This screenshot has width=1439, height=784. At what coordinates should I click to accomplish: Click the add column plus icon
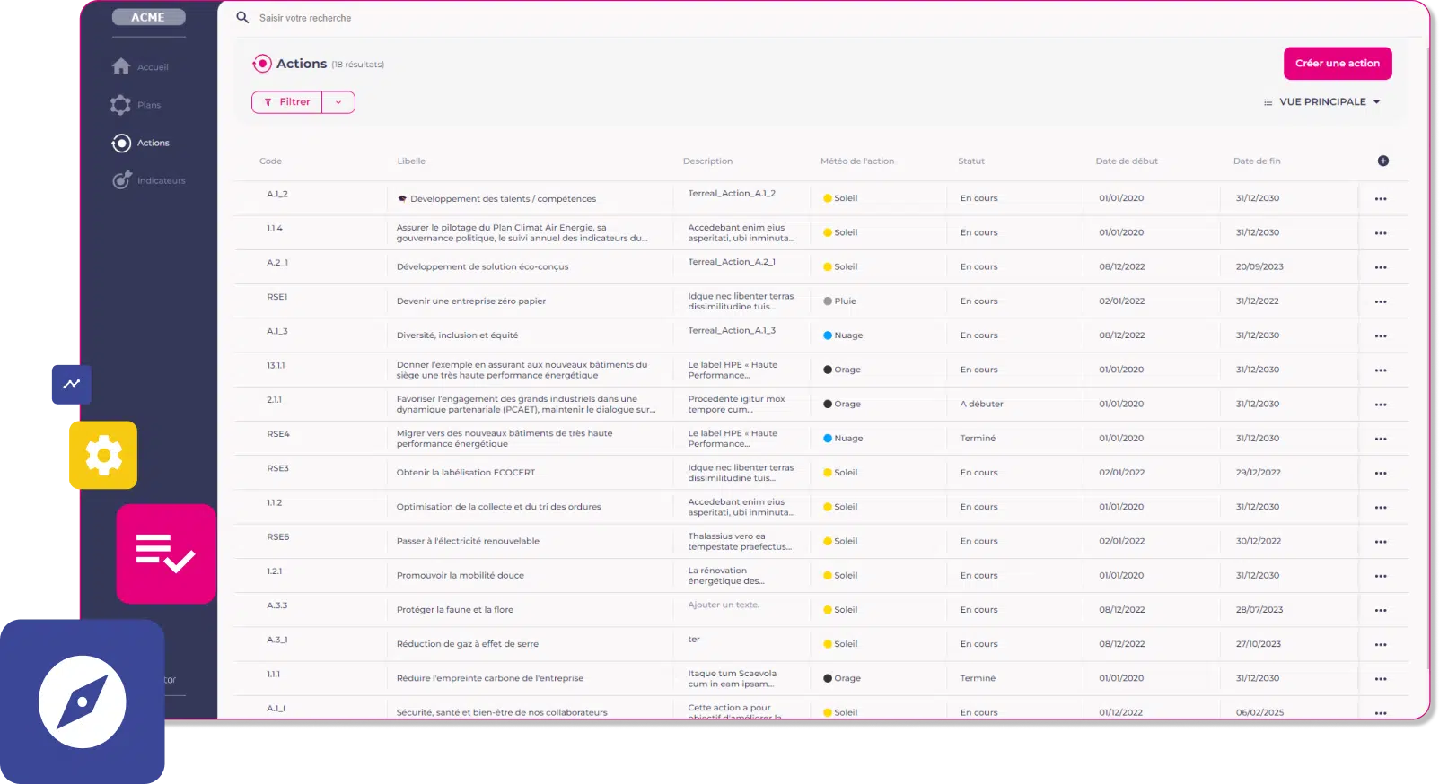point(1383,161)
